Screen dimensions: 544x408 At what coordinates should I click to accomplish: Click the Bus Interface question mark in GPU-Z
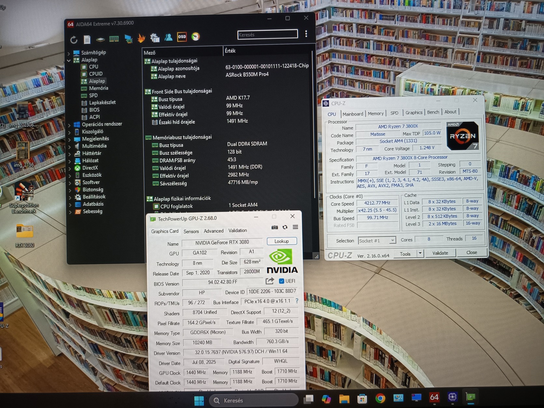point(297,301)
